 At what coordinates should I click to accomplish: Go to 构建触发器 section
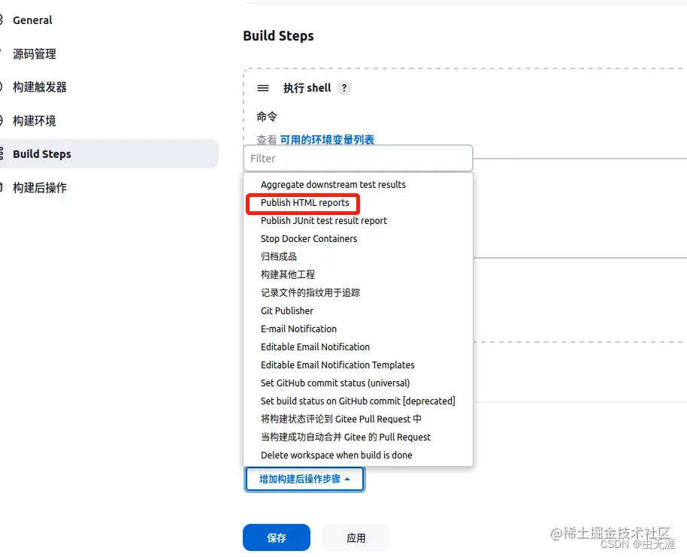tap(39, 87)
